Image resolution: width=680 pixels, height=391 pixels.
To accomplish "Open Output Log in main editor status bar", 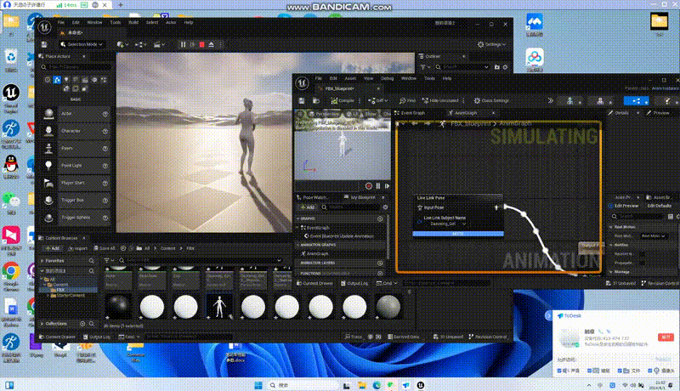I will coord(96,337).
